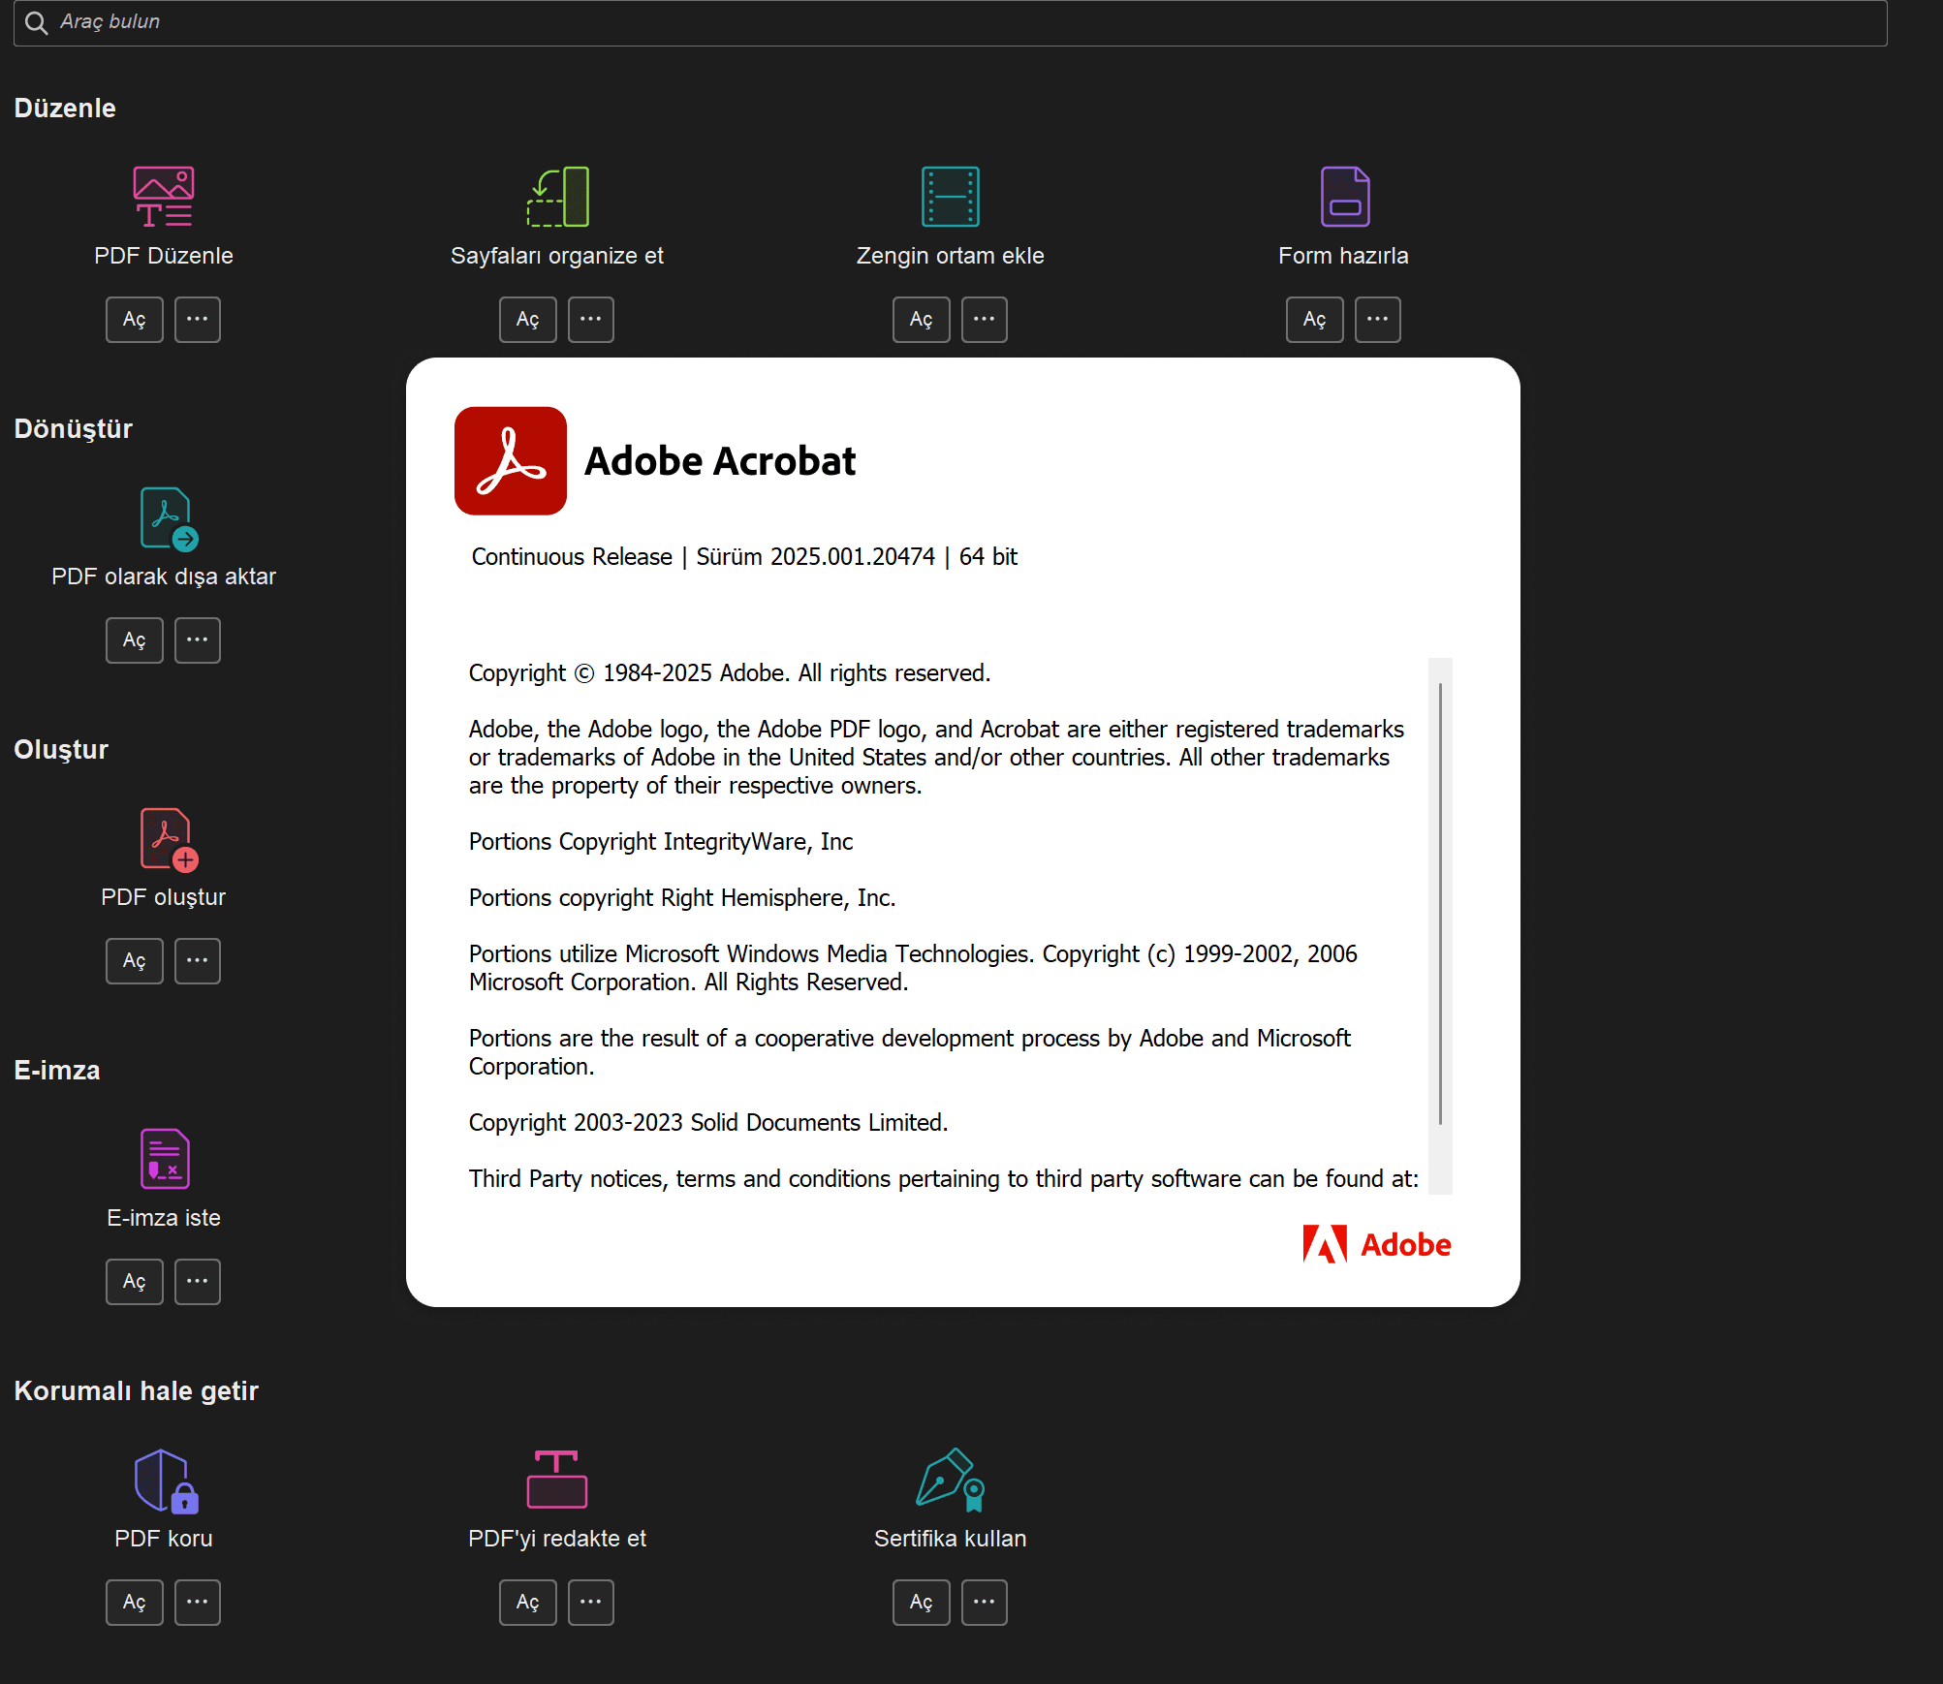Choose the Form hazırla icon
The height and width of the screenshot is (1684, 1943).
pyautogui.click(x=1344, y=197)
